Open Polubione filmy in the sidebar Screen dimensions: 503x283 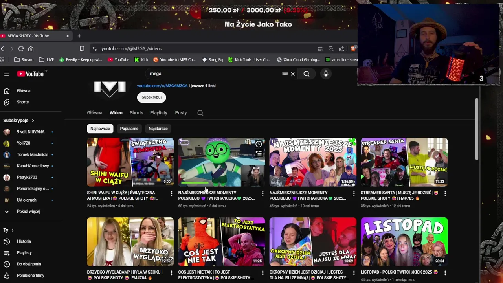click(x=31, y=276)
